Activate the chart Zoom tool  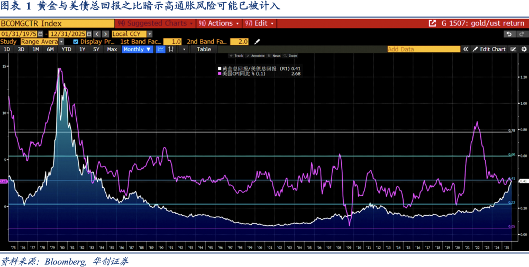point(290,56)
